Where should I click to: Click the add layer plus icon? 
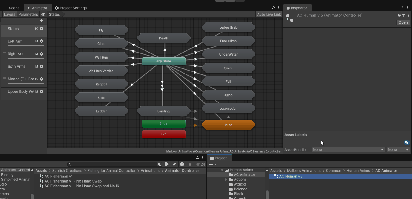point(42,21)
